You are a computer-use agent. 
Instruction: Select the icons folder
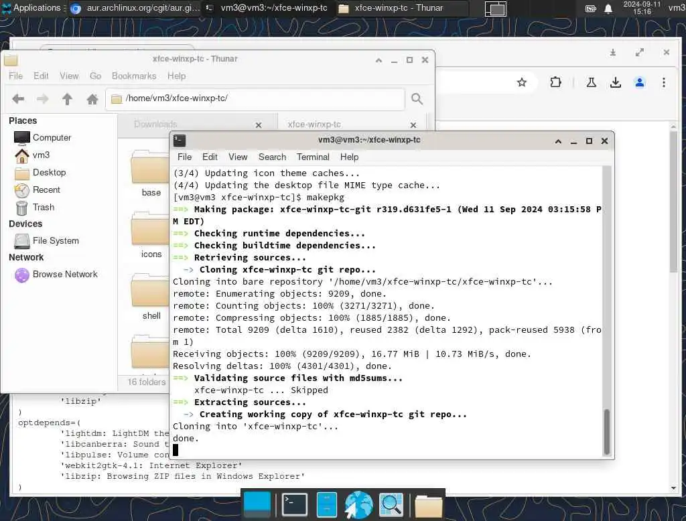(x=151, y=236)
